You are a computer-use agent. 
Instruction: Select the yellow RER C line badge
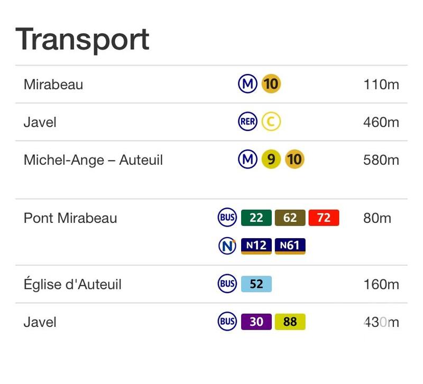pos(271,122)
